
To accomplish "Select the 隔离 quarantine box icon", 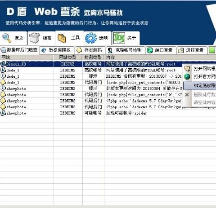I will (x=35, y=38).
